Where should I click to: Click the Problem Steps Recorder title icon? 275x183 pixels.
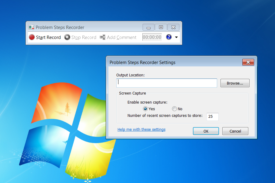click(x=31, y=27)
